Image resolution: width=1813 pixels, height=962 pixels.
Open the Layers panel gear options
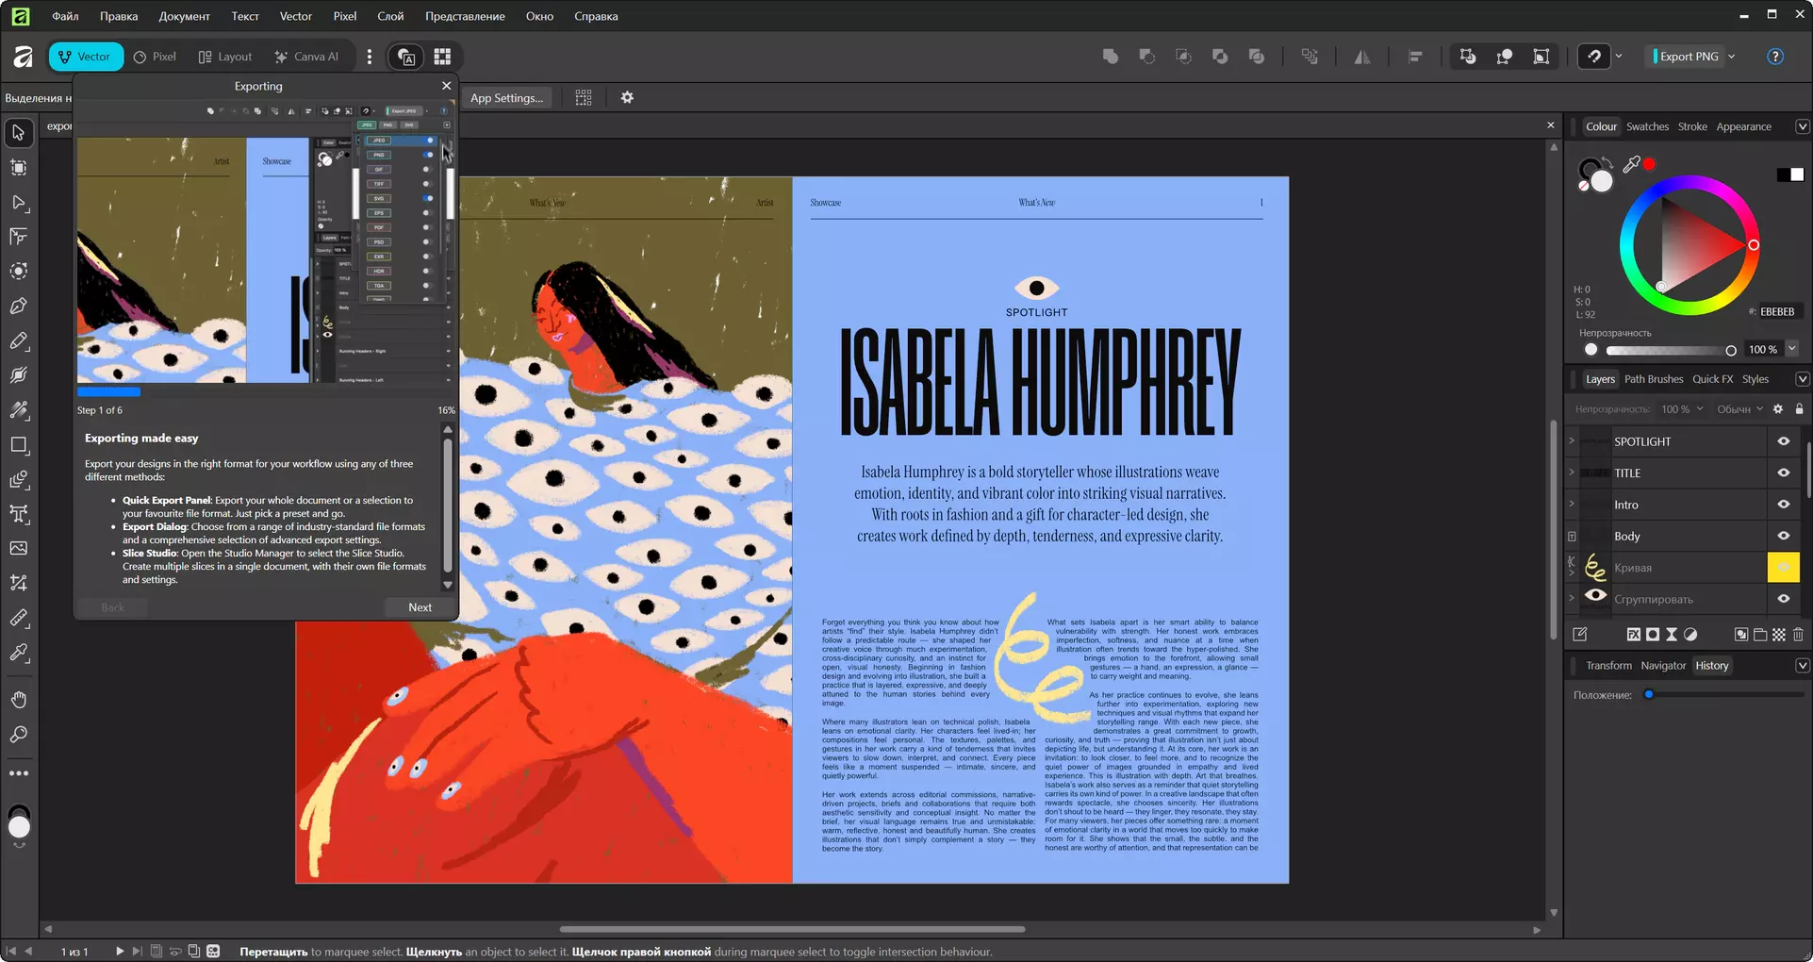(1778, 409)
